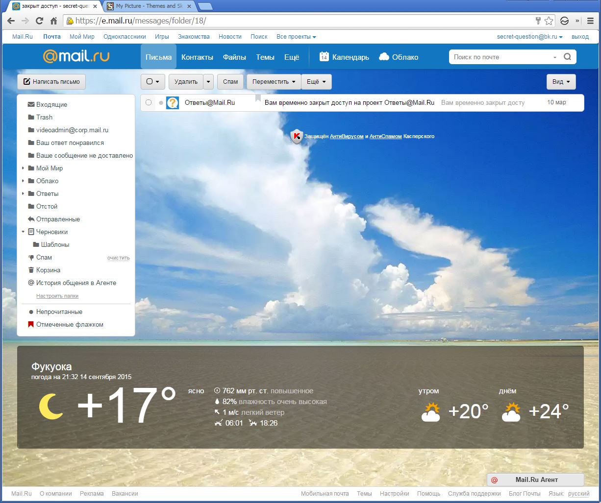Bookmark this page with the star icon
Viewport: 601px width, 503px height.
[549, 21]
